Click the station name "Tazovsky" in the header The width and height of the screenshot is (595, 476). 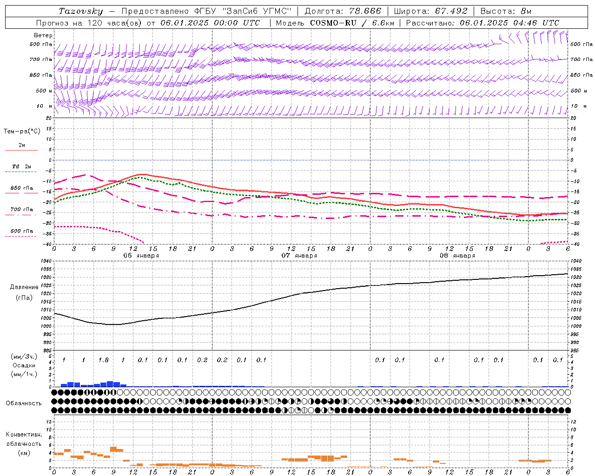(80, 11)
